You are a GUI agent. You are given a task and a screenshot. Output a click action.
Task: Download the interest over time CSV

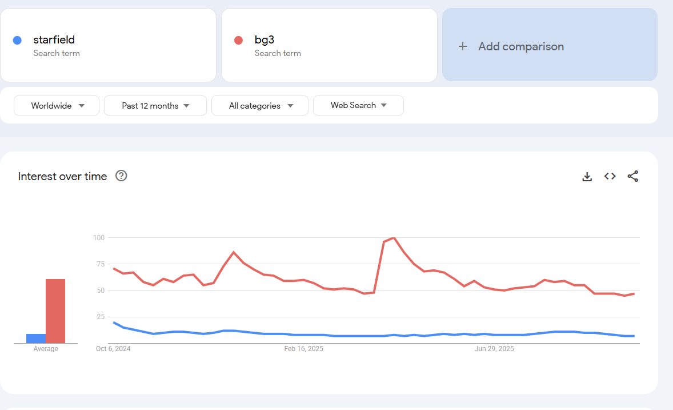[587, 177]
